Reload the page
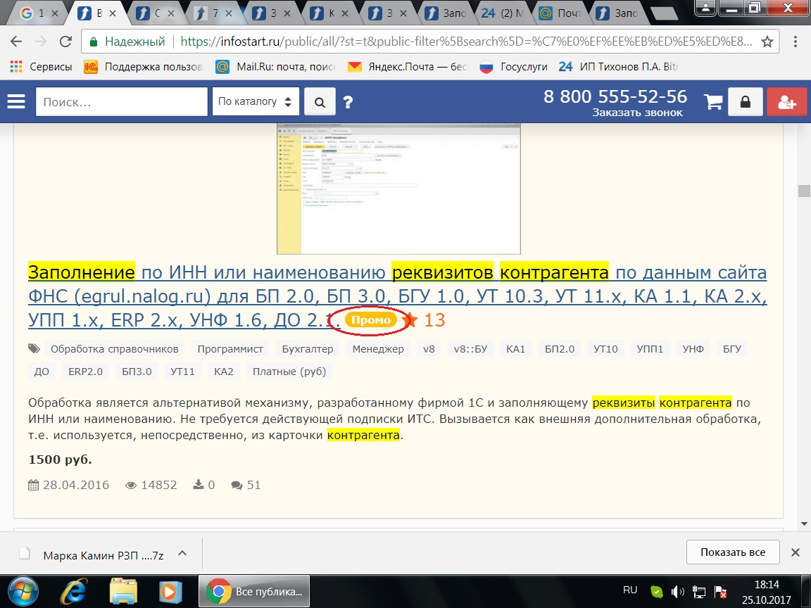811x608 pixels. [65, 42]
